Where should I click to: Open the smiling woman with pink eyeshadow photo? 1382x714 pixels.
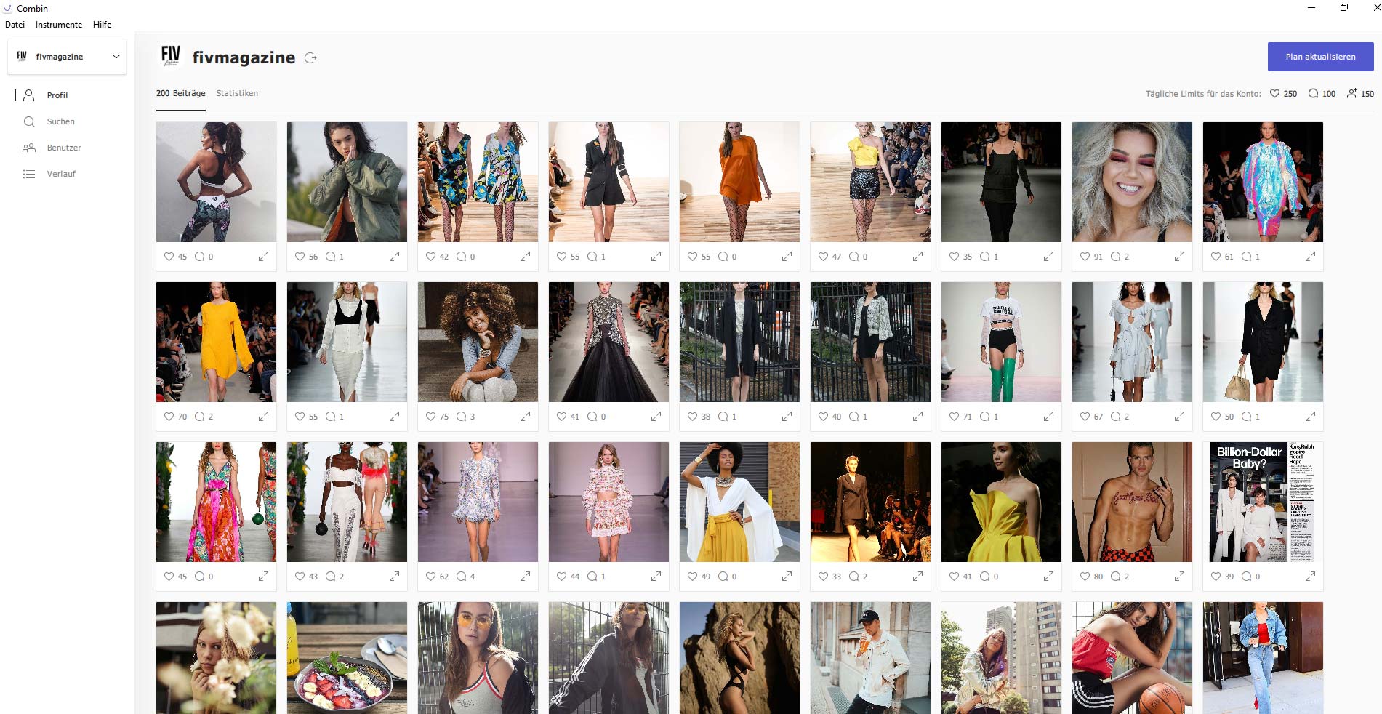coord(1133,182)
